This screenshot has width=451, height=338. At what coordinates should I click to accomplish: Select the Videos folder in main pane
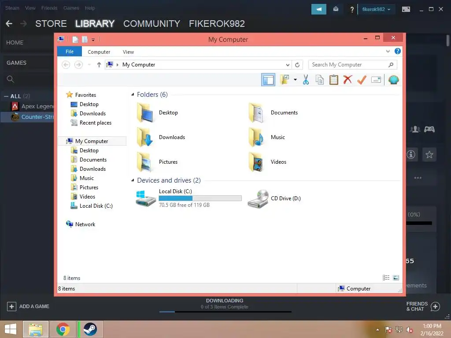coord(267,162)
